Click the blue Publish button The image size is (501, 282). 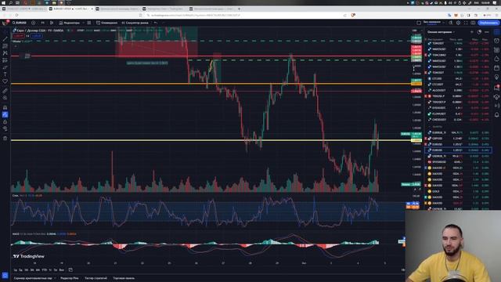point(488,23)
